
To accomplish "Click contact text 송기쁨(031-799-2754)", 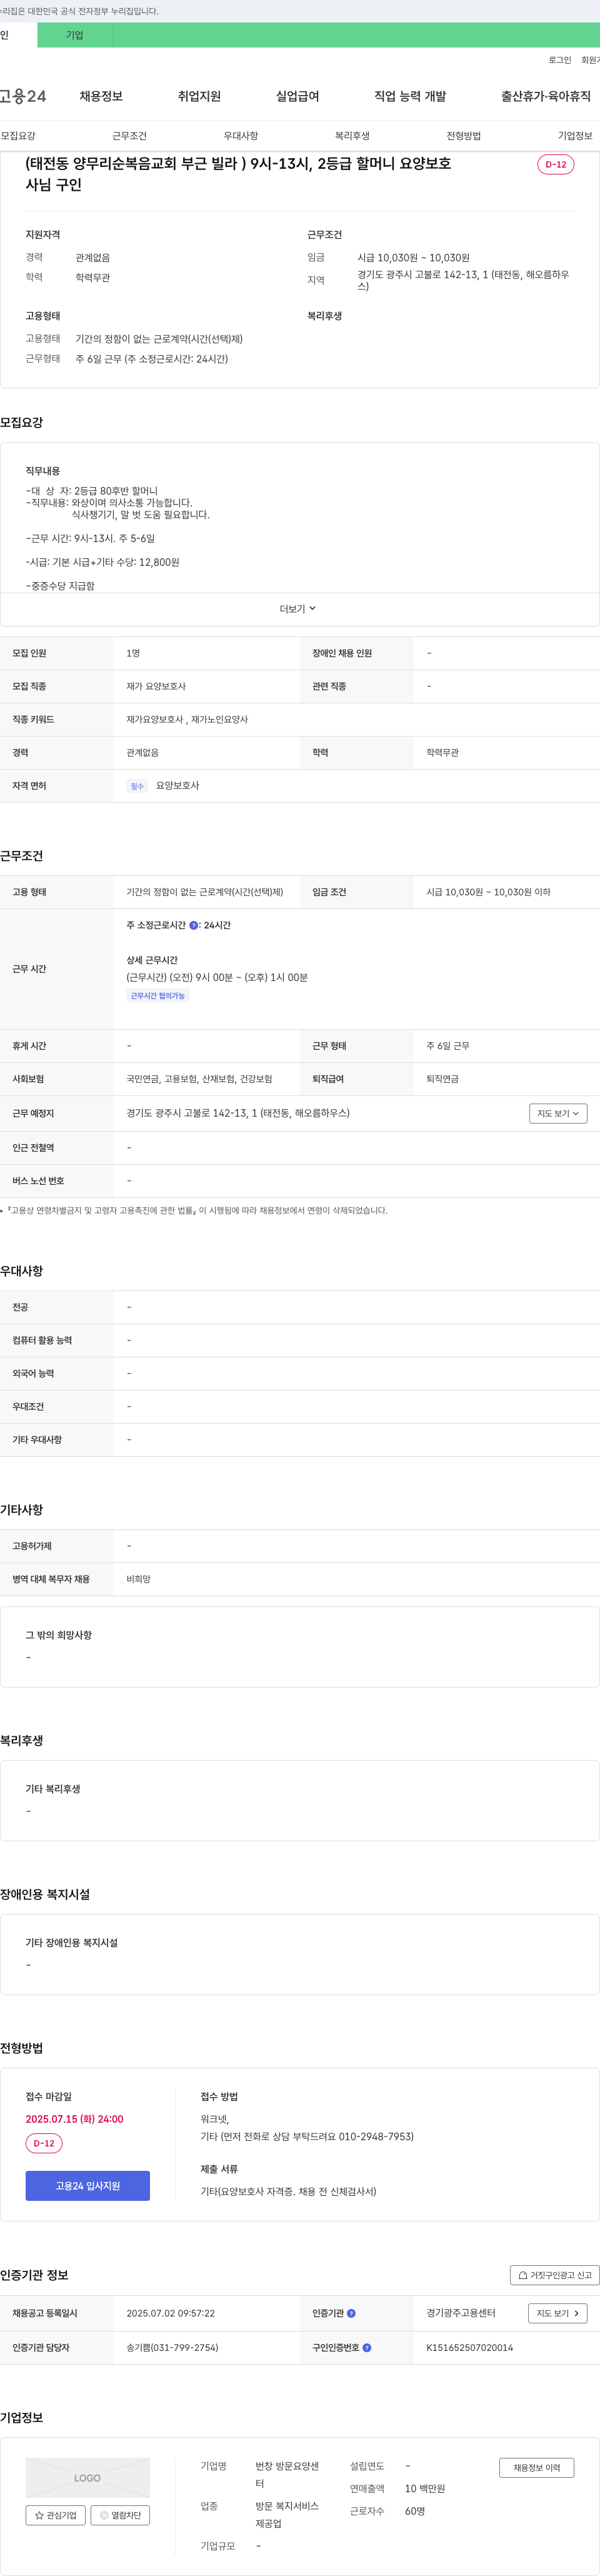I will 172,2347.
